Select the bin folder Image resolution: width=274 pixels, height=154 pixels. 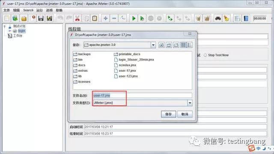pos(78,60)
